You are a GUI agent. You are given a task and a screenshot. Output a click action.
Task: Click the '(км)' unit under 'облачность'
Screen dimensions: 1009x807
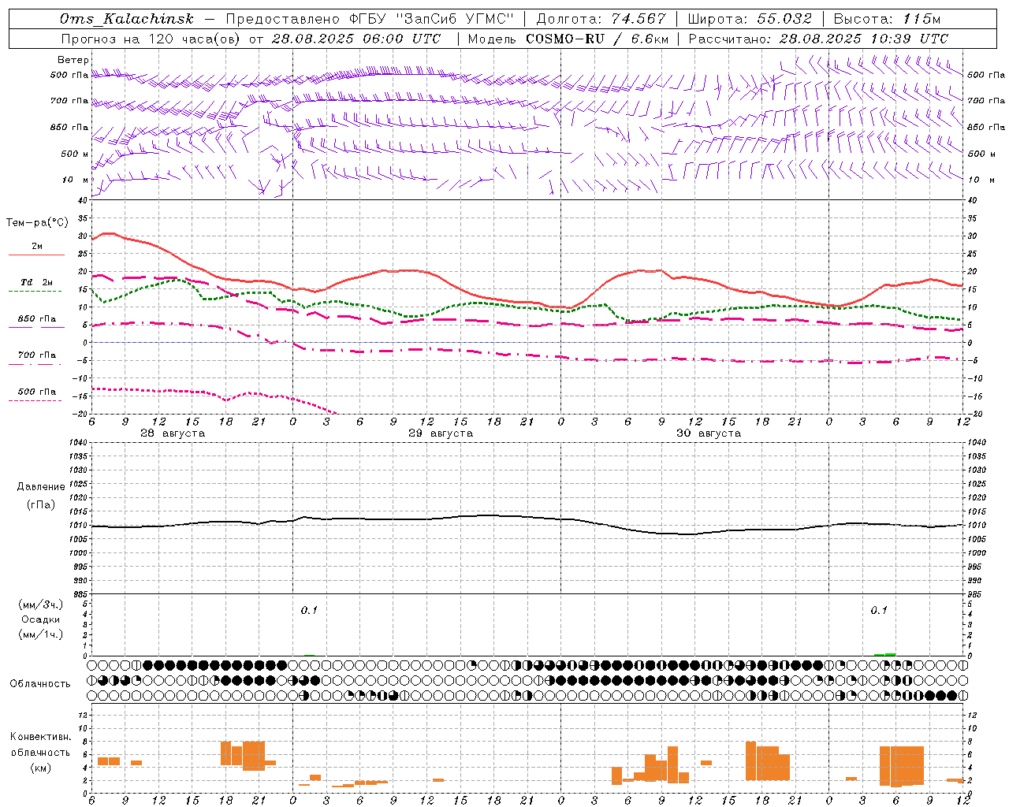(41, 768)
